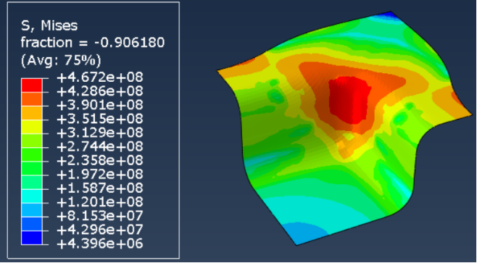The width and height of the screenshot is (477, 263).
Task: Click the legend value +8.153e+07
Action: pos(100,216)
